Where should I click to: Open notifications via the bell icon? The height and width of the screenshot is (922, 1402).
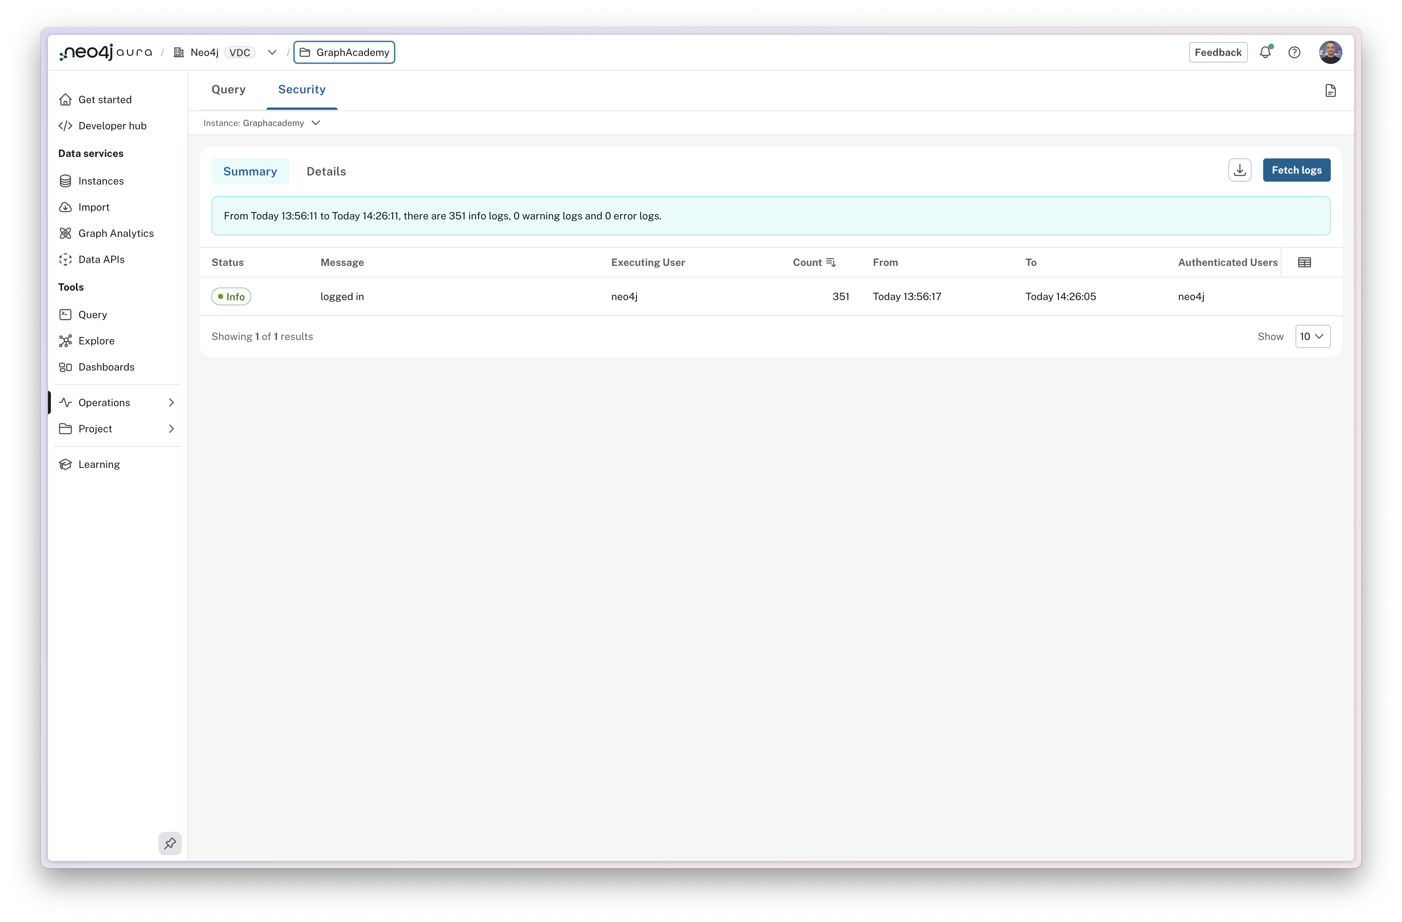1265,52
